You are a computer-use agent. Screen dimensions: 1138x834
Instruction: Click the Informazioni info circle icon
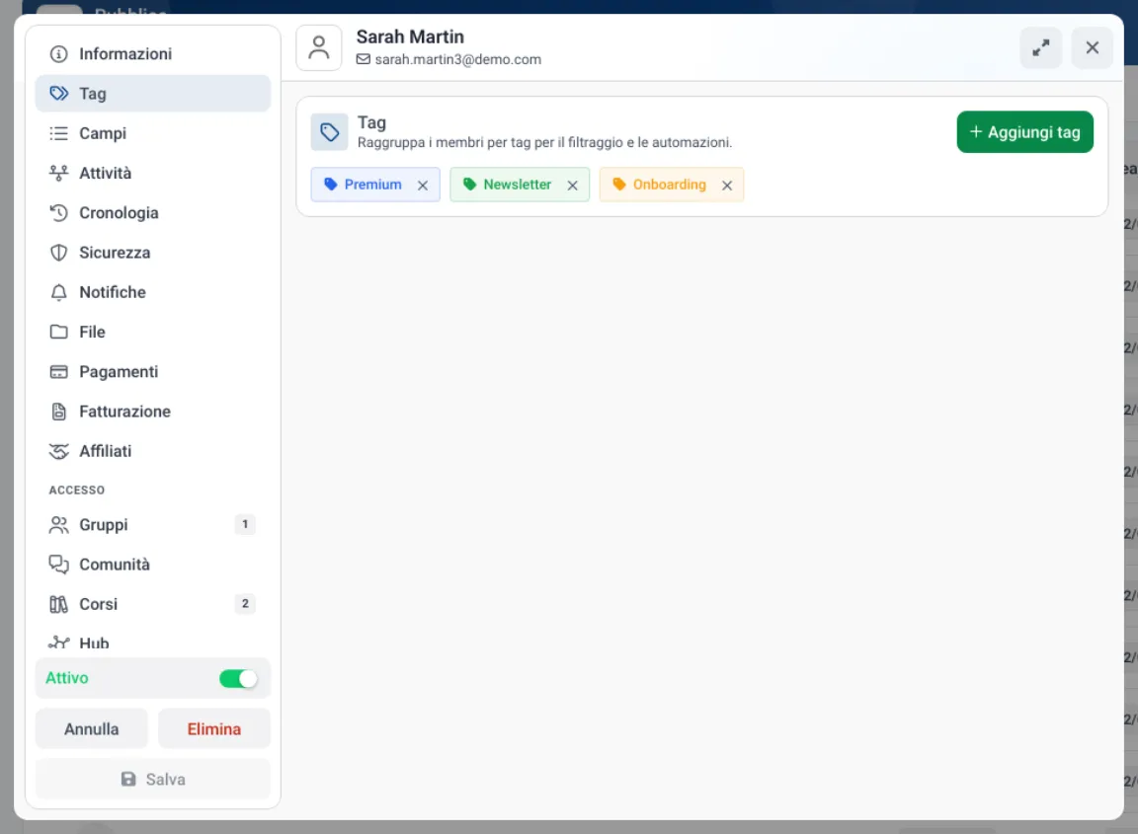59,54
